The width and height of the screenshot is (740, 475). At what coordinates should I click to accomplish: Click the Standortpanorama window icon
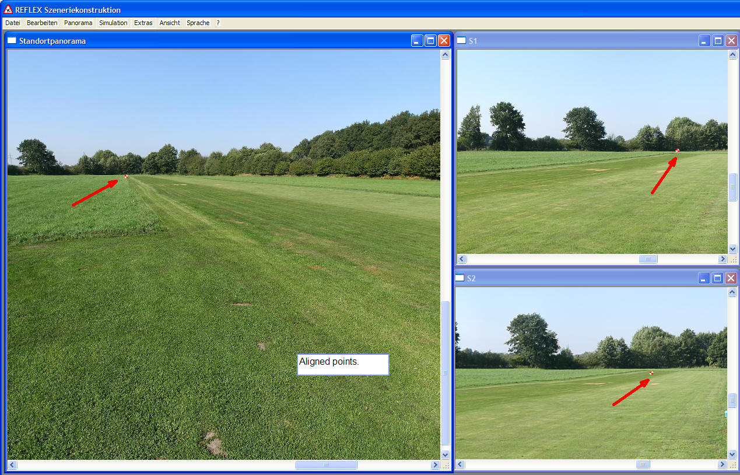point(12,41)
